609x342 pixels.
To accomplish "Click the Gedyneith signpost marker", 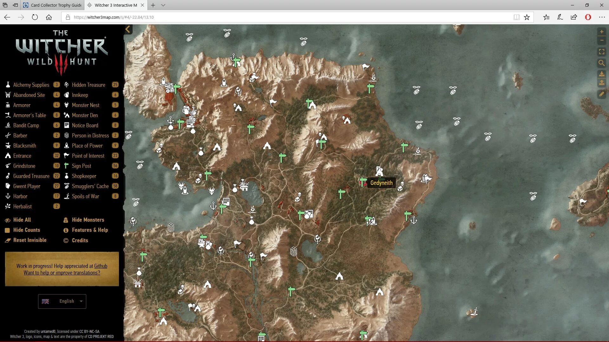I will (363, 181).
